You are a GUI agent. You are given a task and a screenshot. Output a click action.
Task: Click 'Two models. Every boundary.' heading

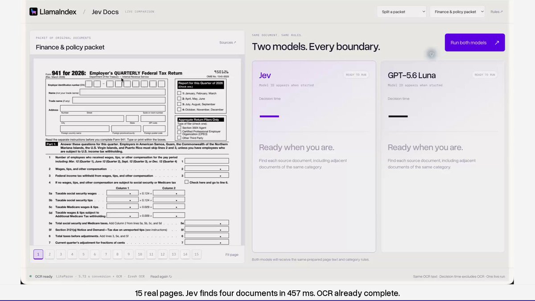tap(316, 46)
